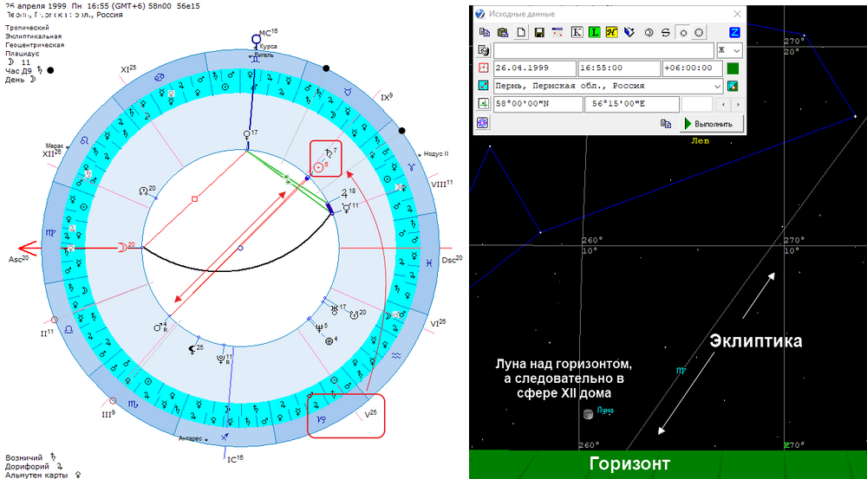Screen dimensions: 867x479
Task: Click the Альмутен карты text
Action: (36, 476)
